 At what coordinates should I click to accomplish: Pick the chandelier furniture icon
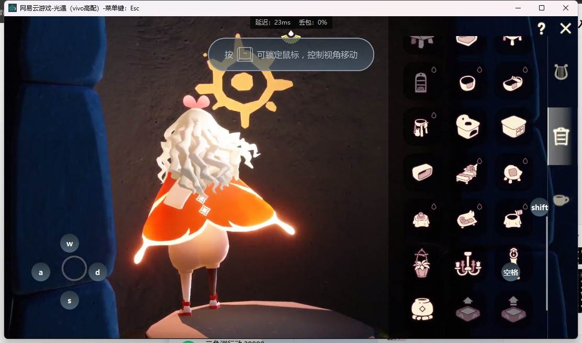coord(468,264)
